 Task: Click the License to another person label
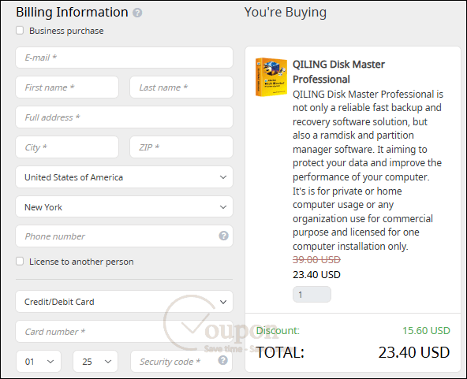81,262
